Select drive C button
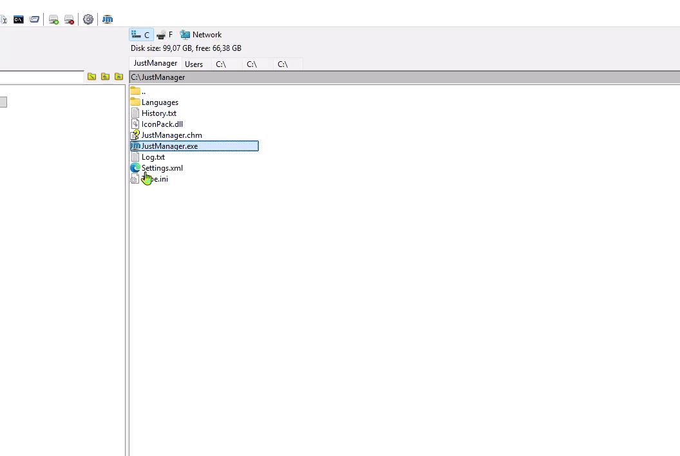Image resolution: width=680 pixels, height=456 pixels. (x=141, y=35)
